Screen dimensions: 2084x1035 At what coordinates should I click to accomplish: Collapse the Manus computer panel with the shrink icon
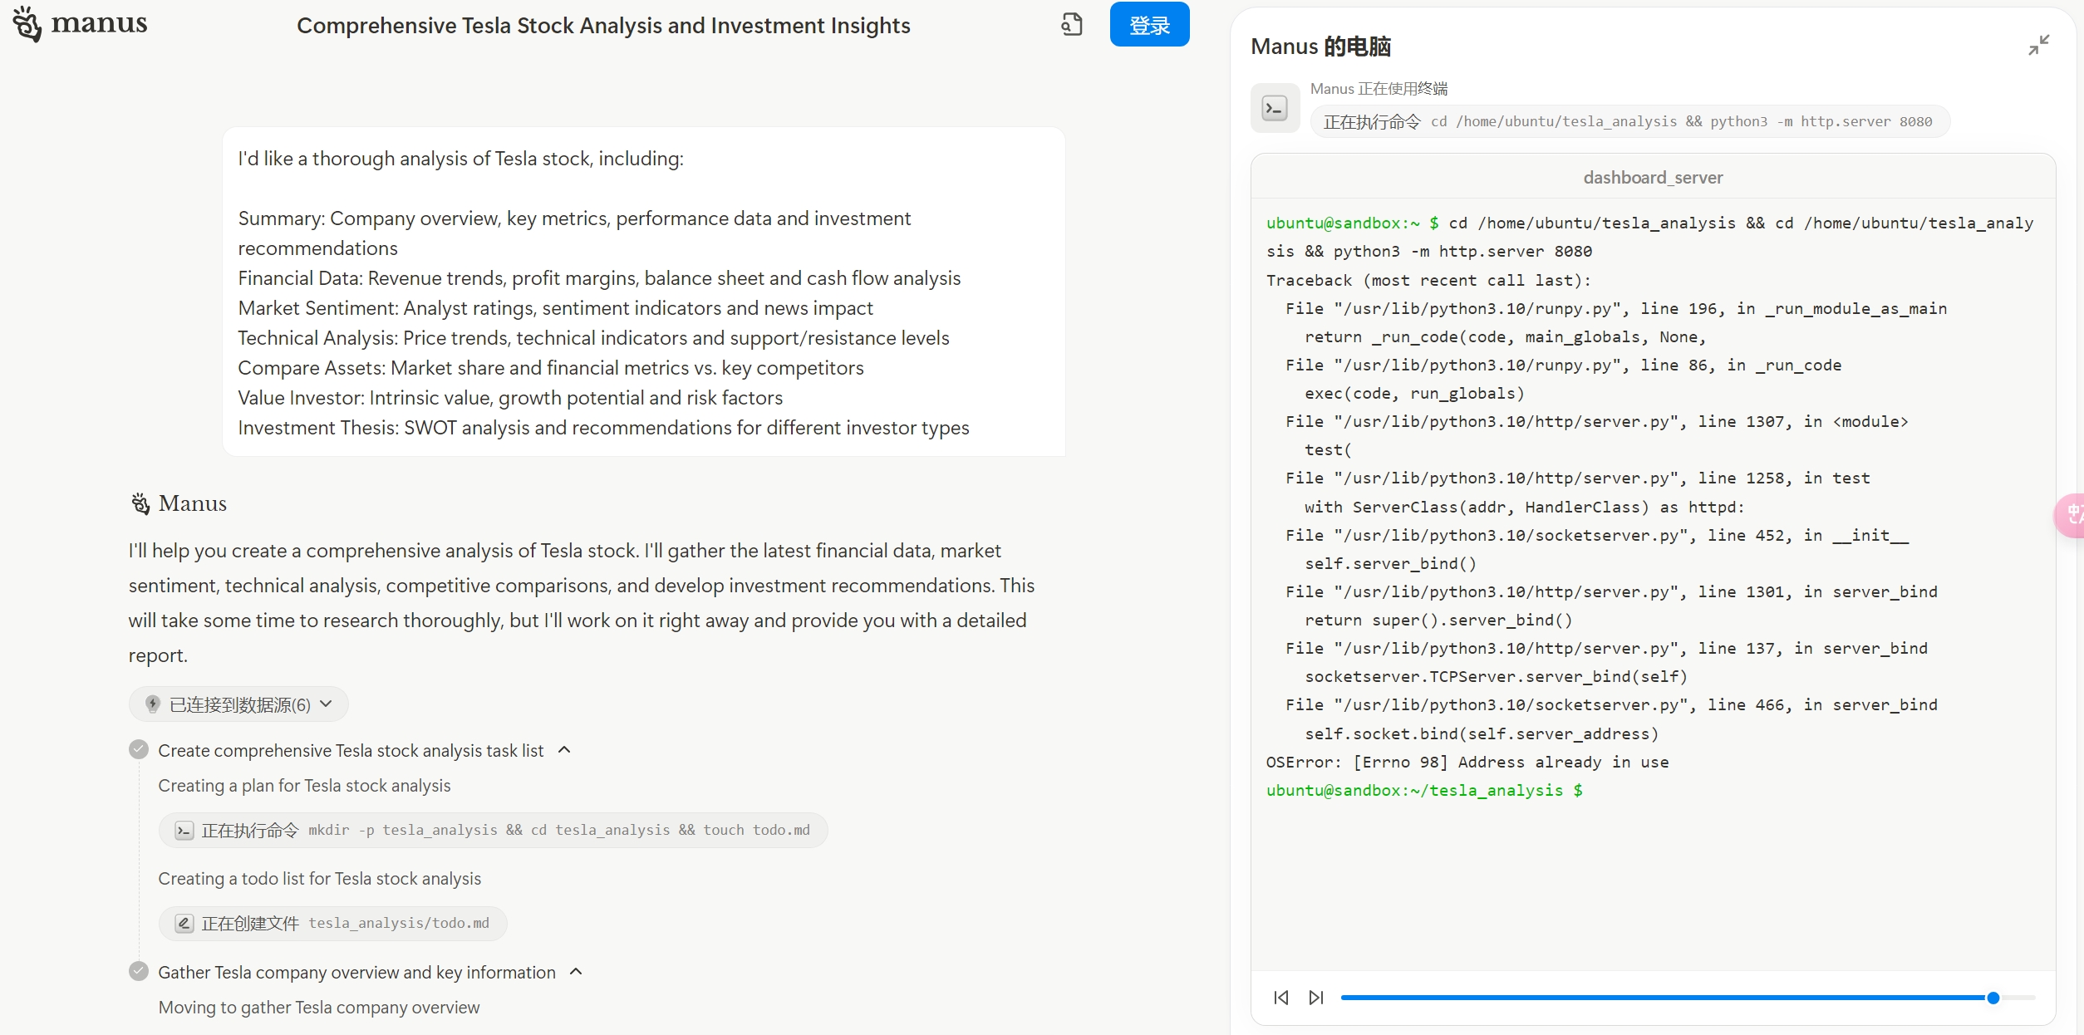2038,45
